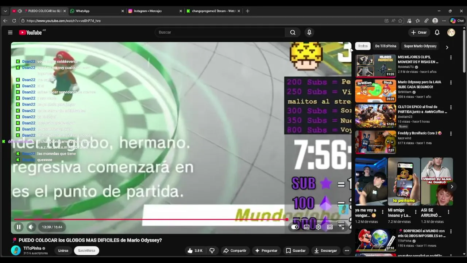Viewport: 467px width, 263px height.
Task: Open the TiToPinha channel avatar
Action: pos(16,250)
